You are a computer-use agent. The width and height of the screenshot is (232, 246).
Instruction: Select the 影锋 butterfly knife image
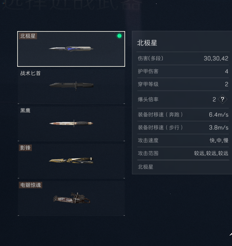pos(71,160)
